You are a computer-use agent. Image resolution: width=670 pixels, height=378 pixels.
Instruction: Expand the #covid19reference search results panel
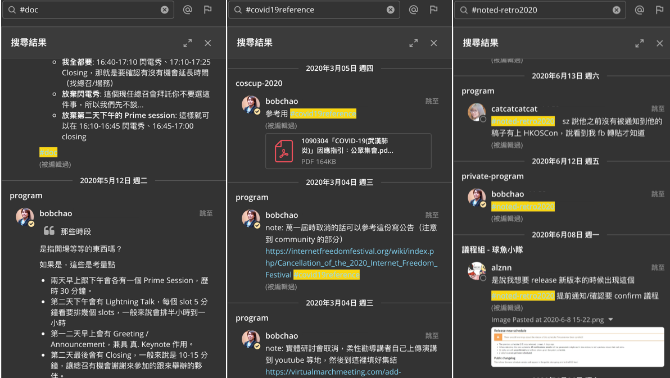(x=414, y=43)
